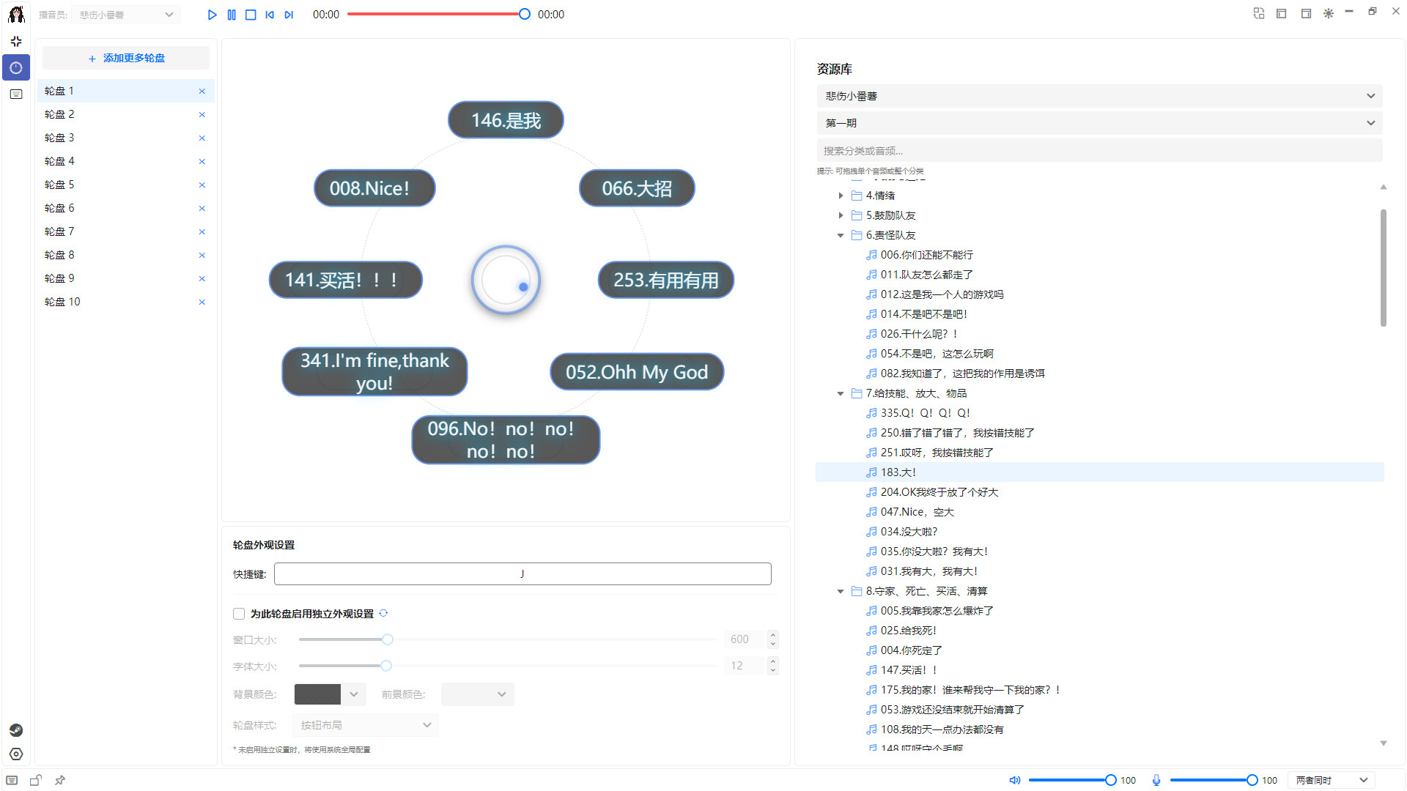1407x791 pixels.
Task: Click the speaker volume icon
Action: coord(1015,780)
